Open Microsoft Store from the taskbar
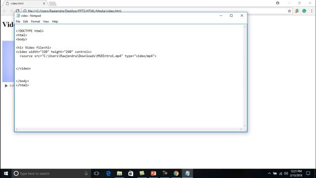The height and width of the screenshot is (178, 316). tap(131, 174)
